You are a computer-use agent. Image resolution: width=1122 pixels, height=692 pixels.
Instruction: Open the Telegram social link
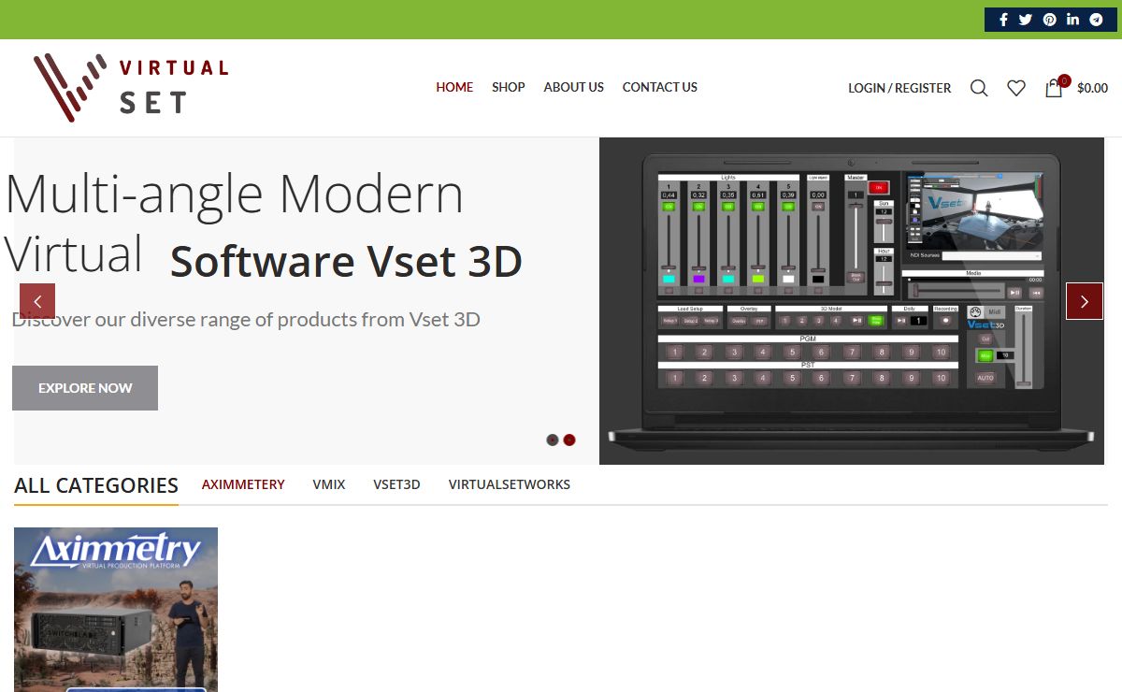point(1096,20)
